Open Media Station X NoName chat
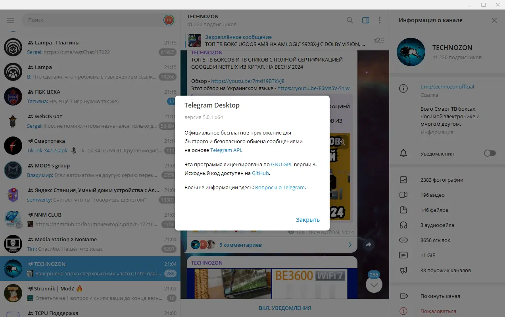Viewport: 505px width, 317px height. [x=90, y=244]
